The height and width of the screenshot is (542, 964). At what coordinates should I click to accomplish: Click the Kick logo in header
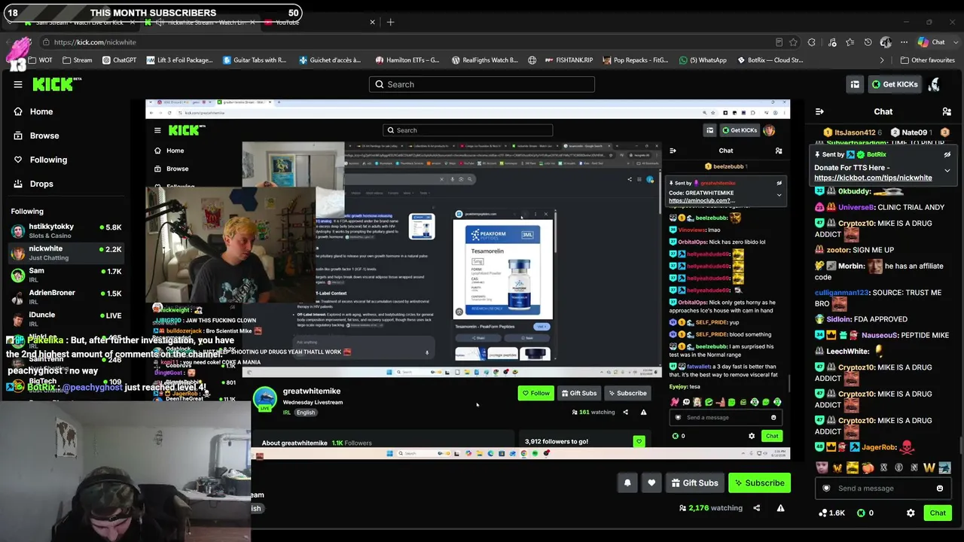click(56, 84)
